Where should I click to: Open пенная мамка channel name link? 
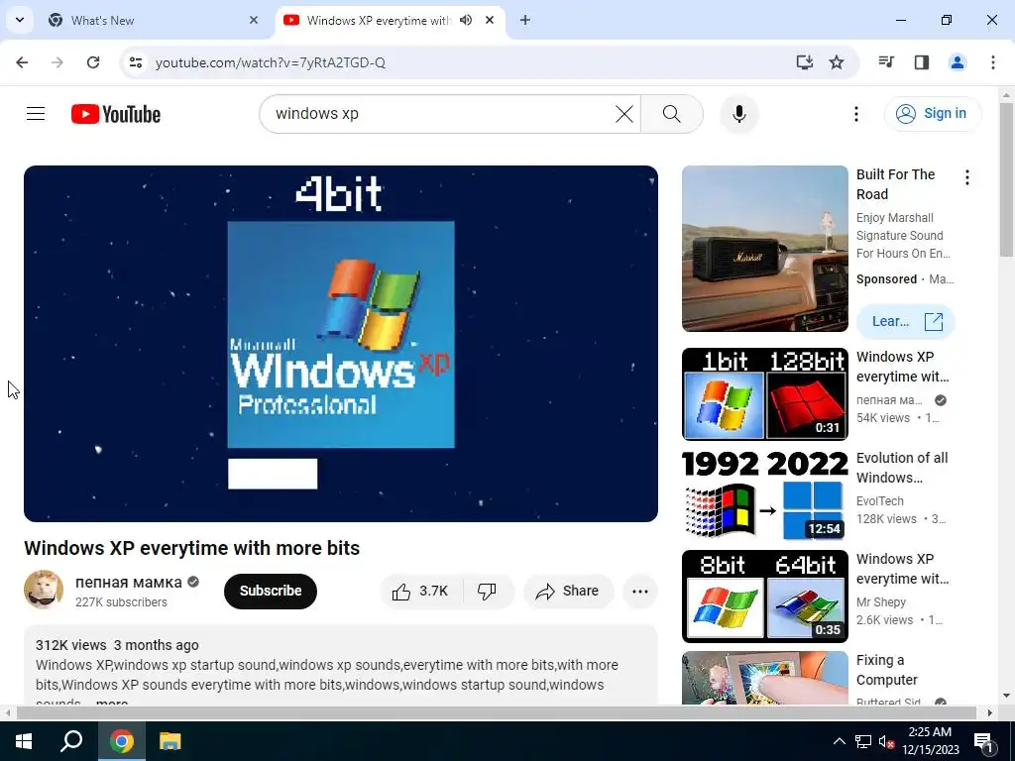pos(129,583)
